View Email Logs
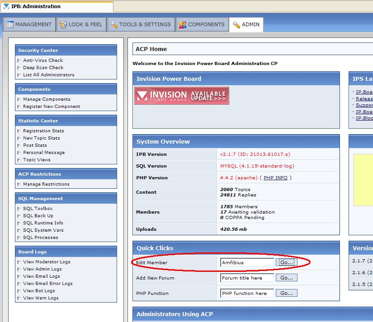The height and width of the screenshot is (322, 373). click(x=42, y=276)
